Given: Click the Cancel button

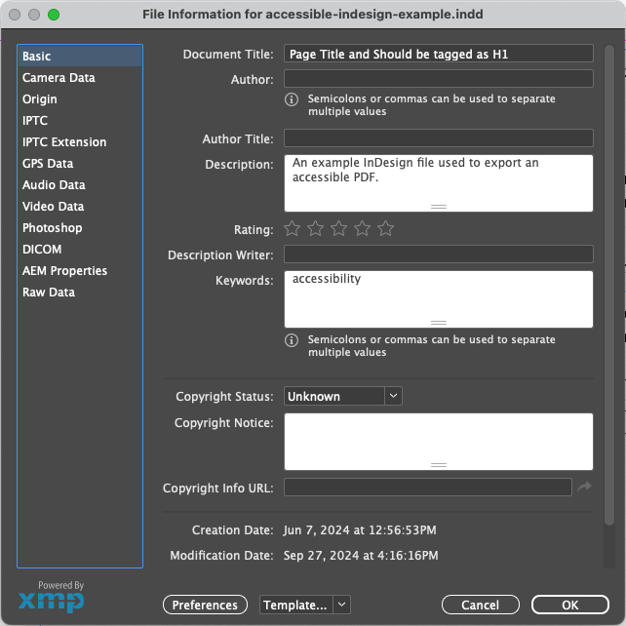Looking at the screenshot, I should tap(480, 605).
